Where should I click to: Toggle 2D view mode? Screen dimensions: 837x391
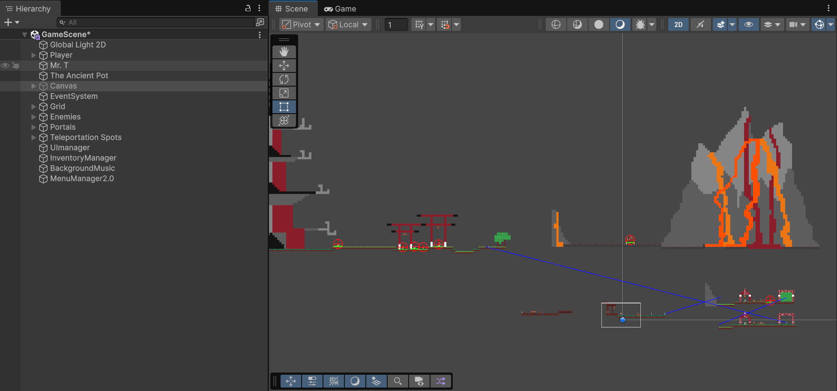(679, 24)
